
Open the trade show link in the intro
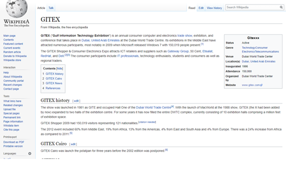(x=185, y=35)
